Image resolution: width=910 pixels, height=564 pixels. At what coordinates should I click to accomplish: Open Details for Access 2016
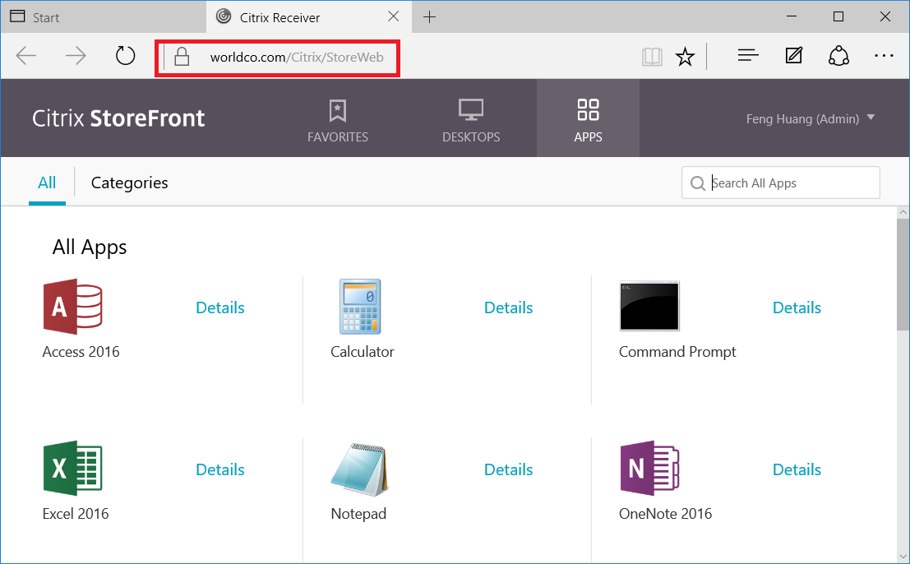coord(220,307)
